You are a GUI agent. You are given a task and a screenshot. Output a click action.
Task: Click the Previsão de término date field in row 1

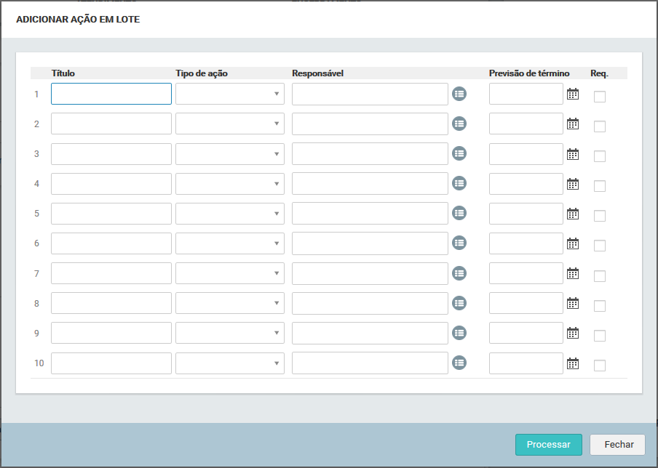(x=526, y=94)
